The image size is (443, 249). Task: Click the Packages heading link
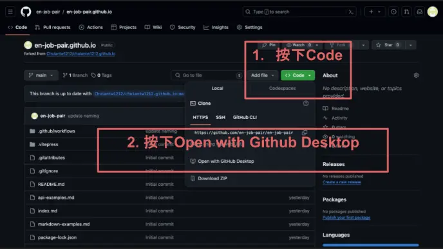click(334, 199)
